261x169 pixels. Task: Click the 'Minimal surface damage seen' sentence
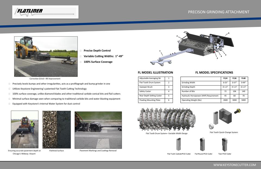(66, 99)
